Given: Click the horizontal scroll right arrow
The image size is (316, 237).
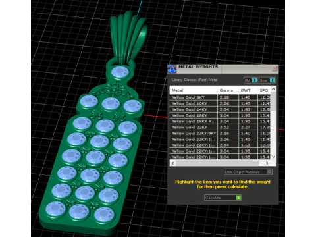Looking at the screenshot, I should (x=267, y=163).
